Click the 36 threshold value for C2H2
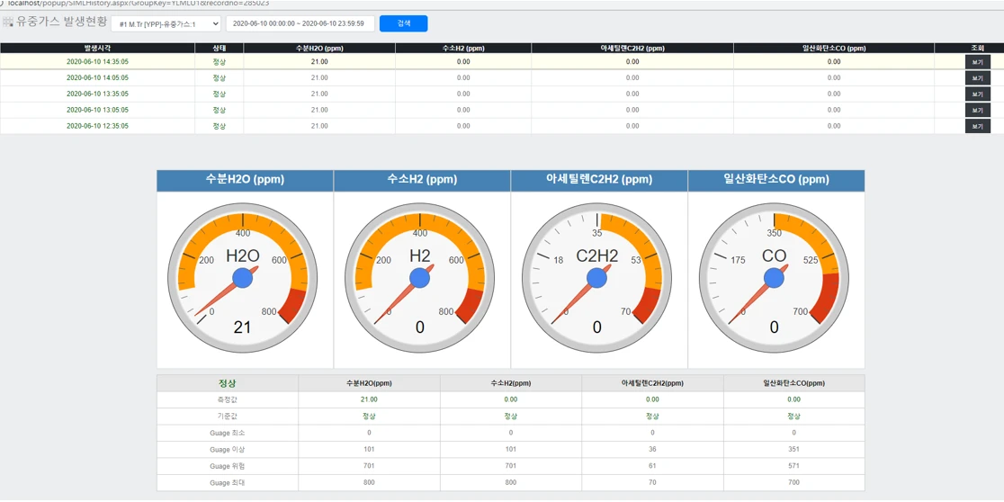1004x502 pixels. pos(652,450)
